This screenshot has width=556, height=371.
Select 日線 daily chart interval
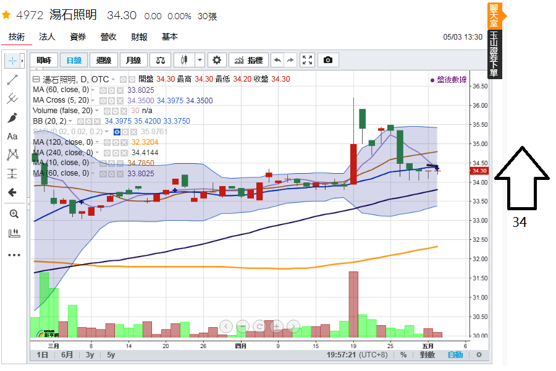(x=74, y=60)
